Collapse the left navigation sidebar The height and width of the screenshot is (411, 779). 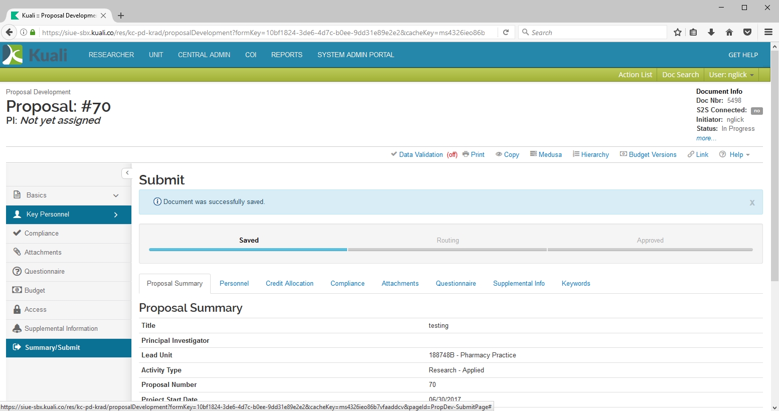(127, 173)
